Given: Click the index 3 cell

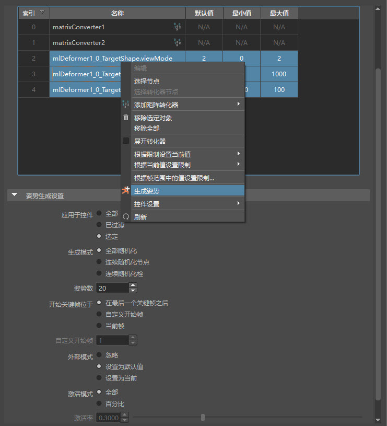Looking at the screenshot, I should click(x=33, y=74).
